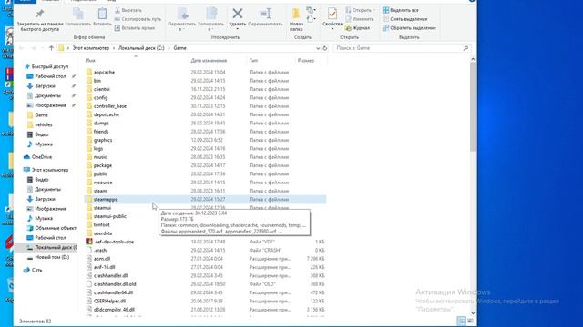The image size is (583, 327).
Task: Open the address bar history dropdown
Action: tap(318, 48)
